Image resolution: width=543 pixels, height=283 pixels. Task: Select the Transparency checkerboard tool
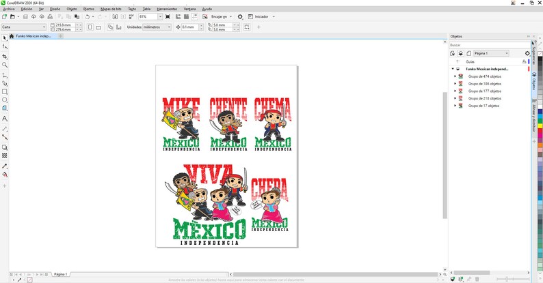click(x=5, y=155)
